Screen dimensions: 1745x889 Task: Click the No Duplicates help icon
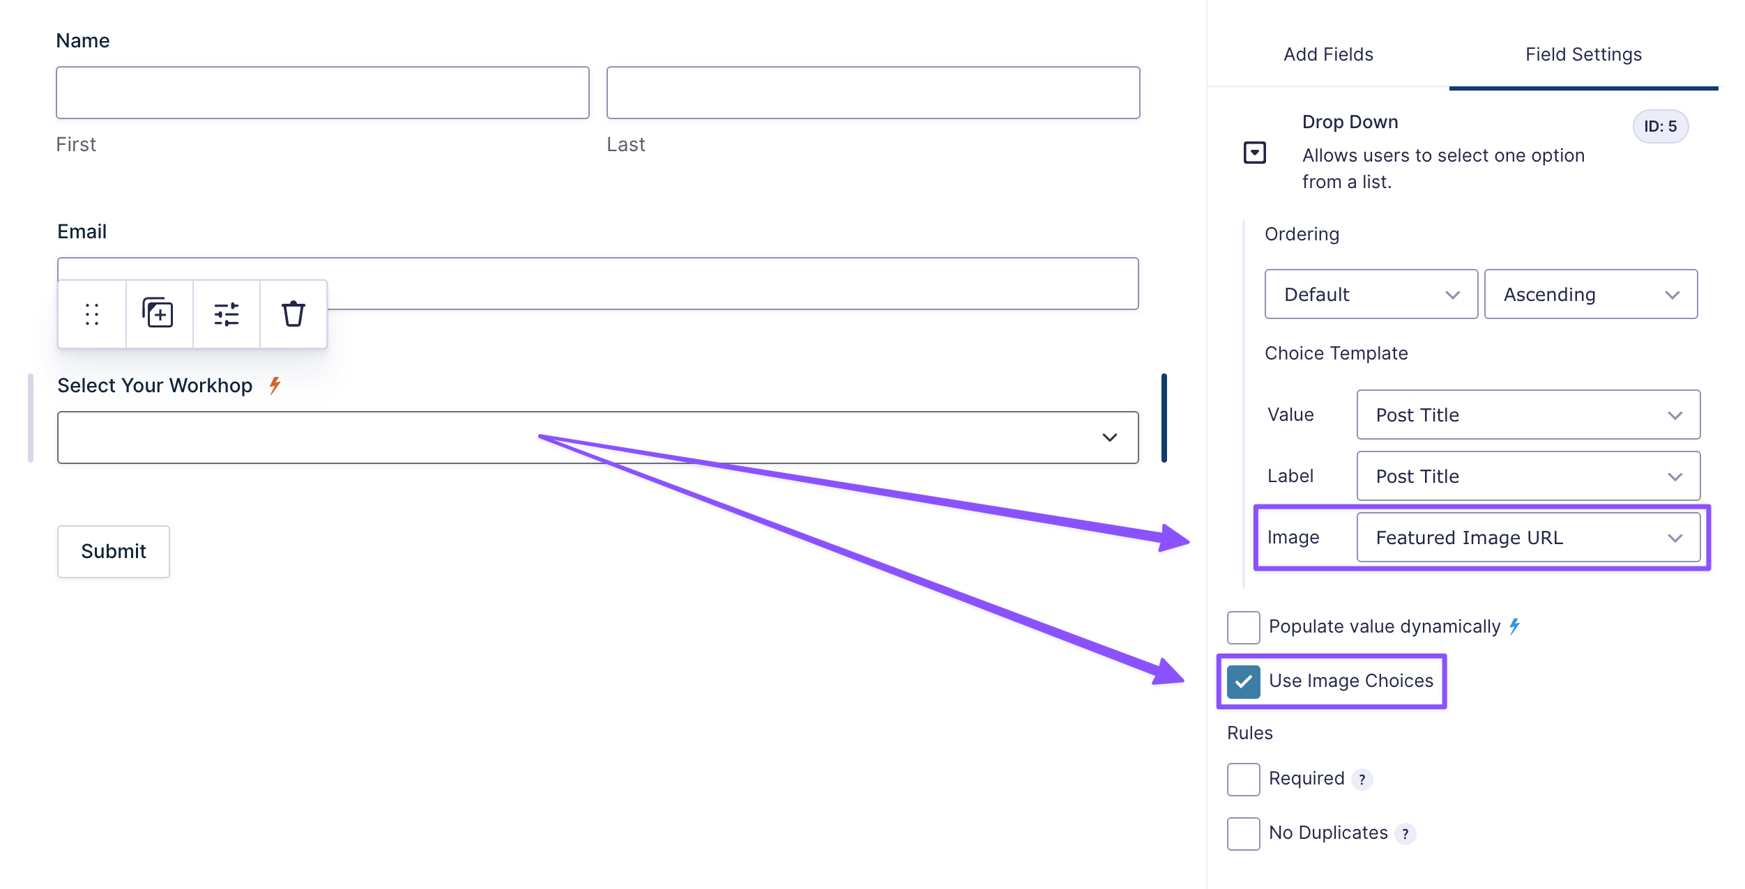1405,834
